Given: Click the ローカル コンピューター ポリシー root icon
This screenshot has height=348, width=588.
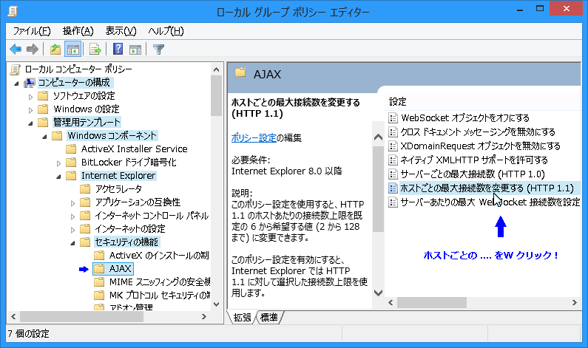Looking at the screenshot, I should (16, 69).
